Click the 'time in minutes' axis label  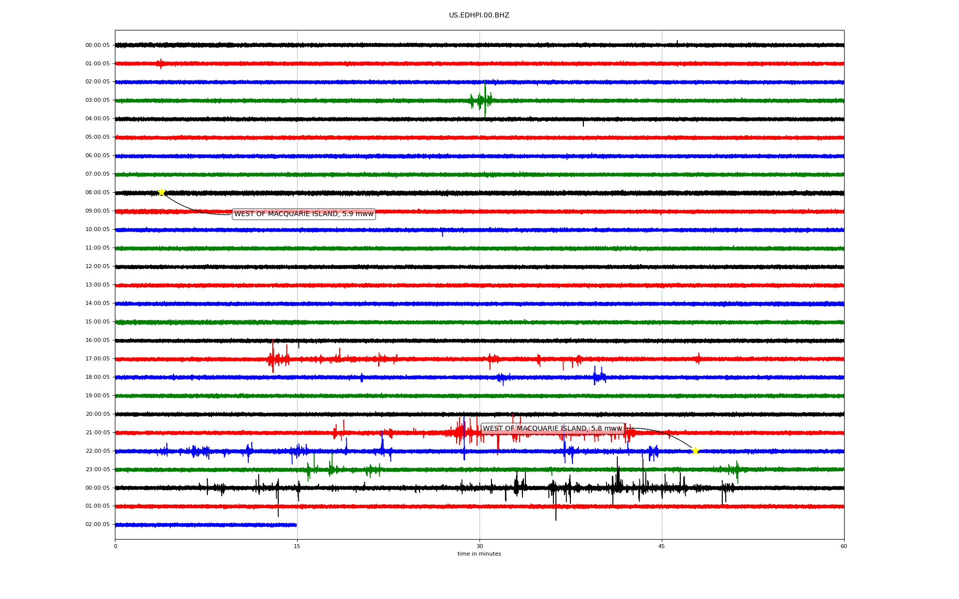(x=479, y=554)
